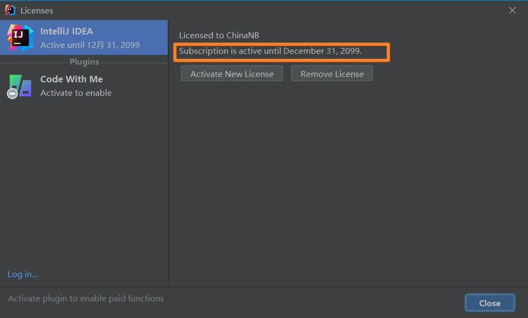
Task: Select the IntelliJ IDEA product name
Action: (x=67, y=31)
